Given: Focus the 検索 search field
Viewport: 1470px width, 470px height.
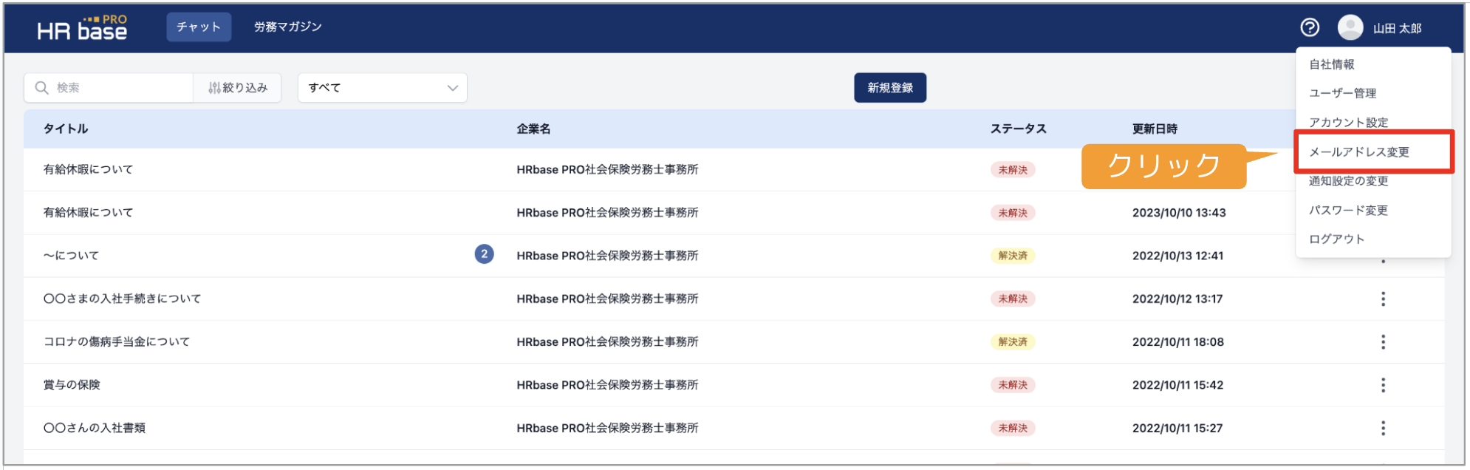Looking at the screenshot, I should point(109,88).
